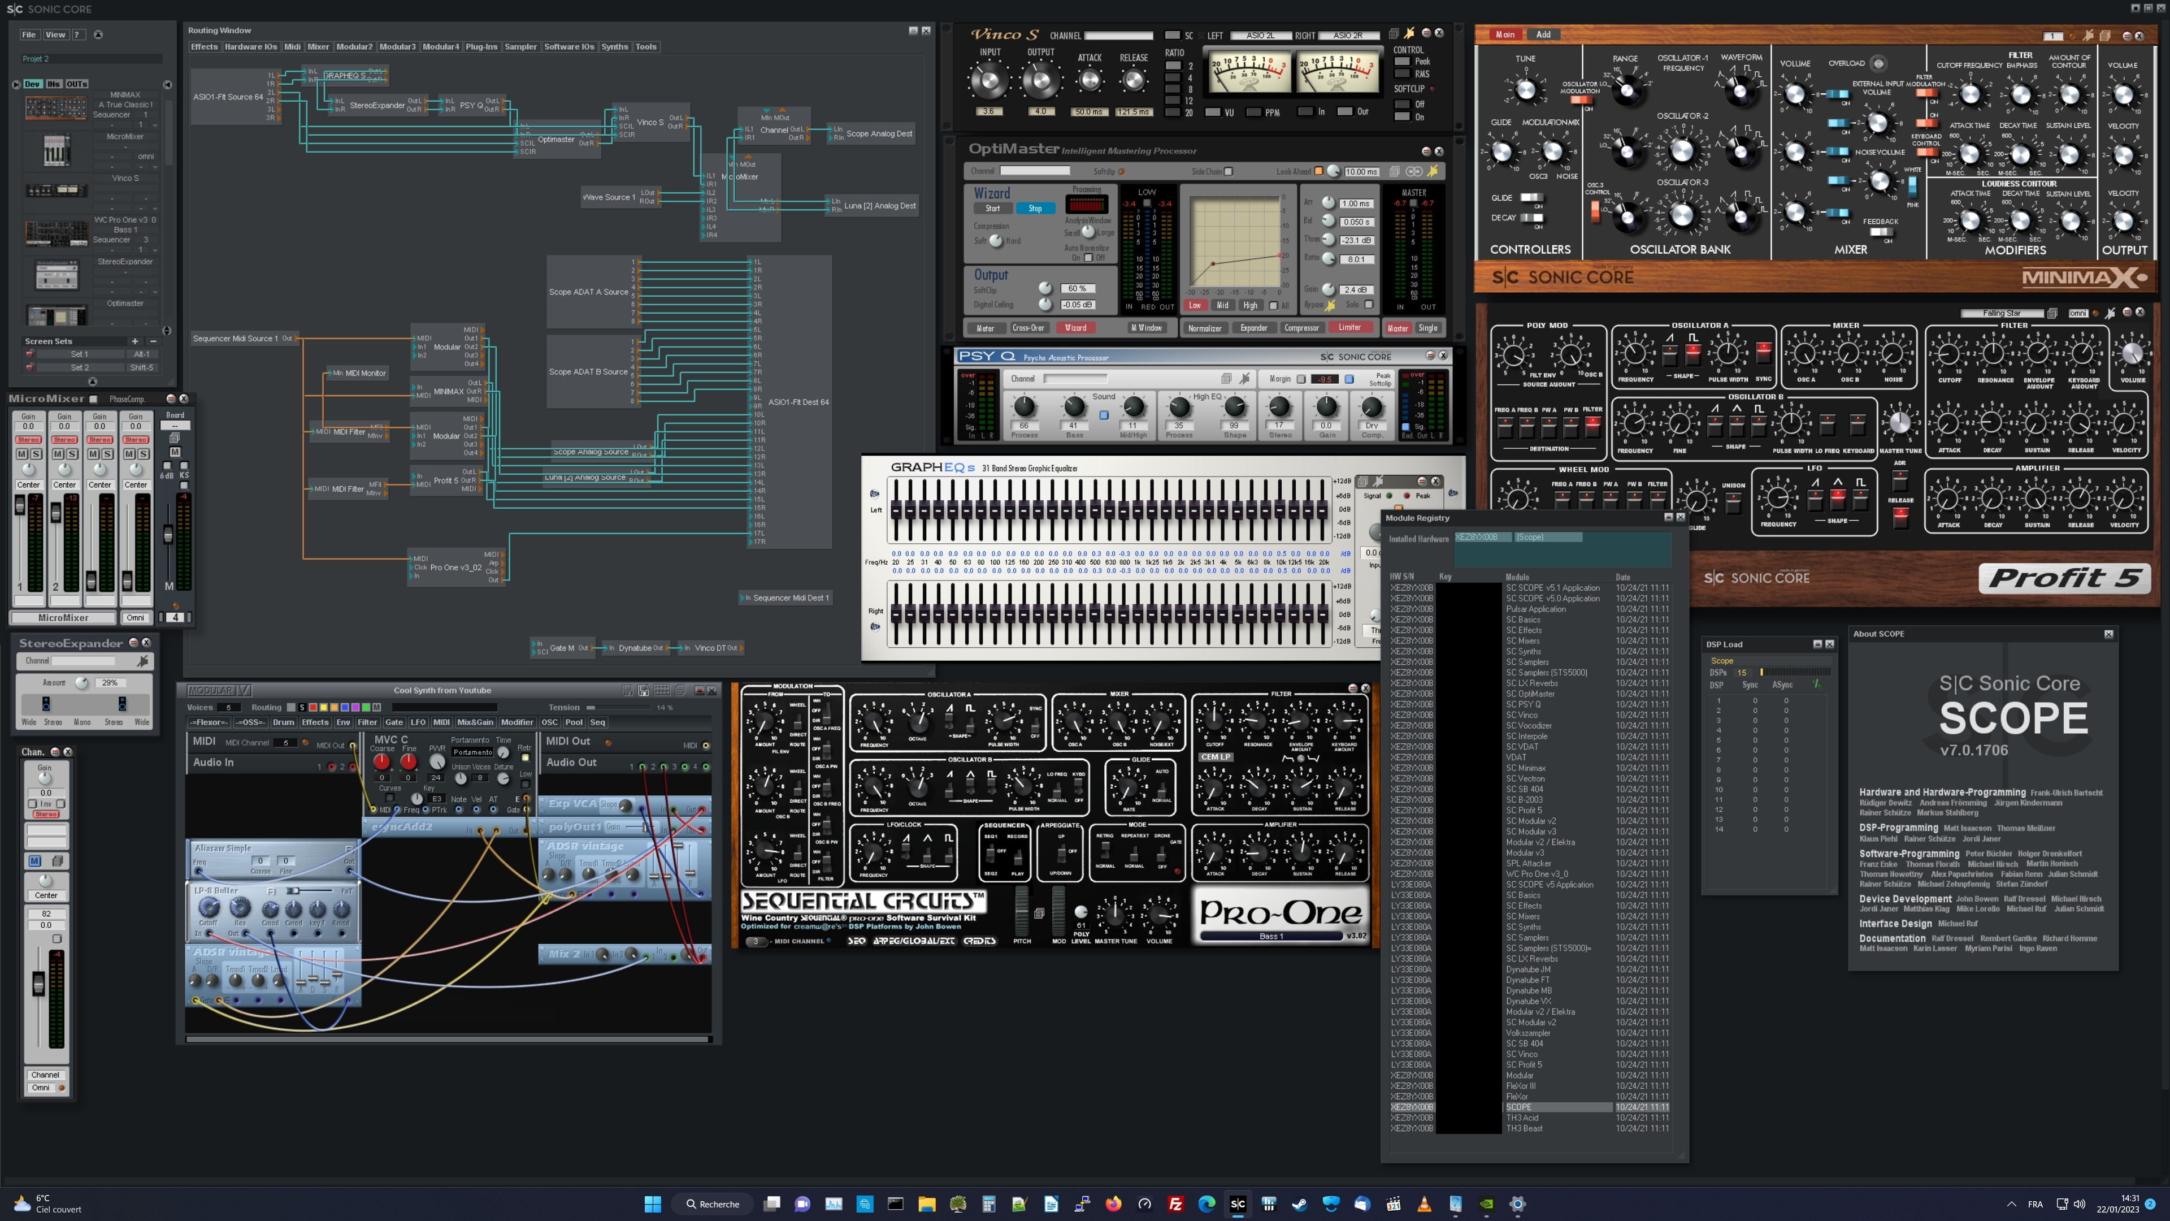Image resolution: width=2170 pixels, height=1221 pixels.
Task: Switch Vinco S meter to PPM
Action: pos(1253,112)
